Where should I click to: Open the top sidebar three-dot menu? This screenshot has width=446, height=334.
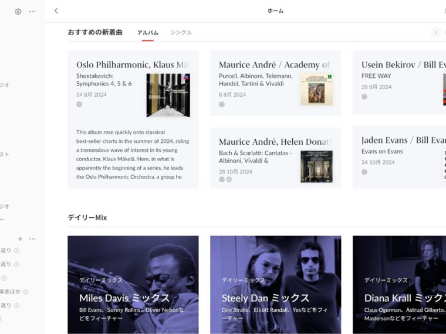point(32,11)
